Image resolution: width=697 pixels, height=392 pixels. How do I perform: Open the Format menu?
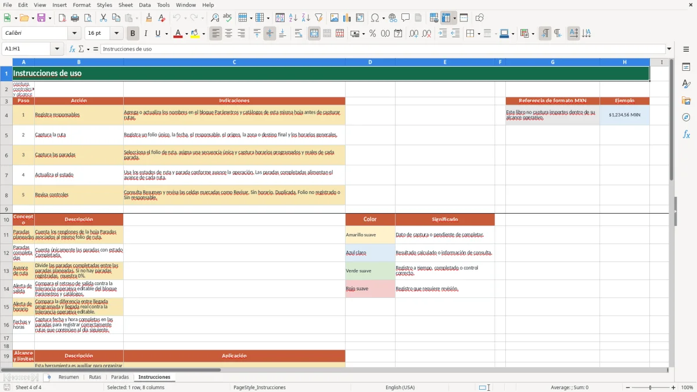82,5
